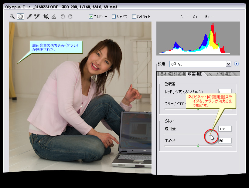
Task: Switch to the 基本補正 tab
Action: (x=165, y=74)
